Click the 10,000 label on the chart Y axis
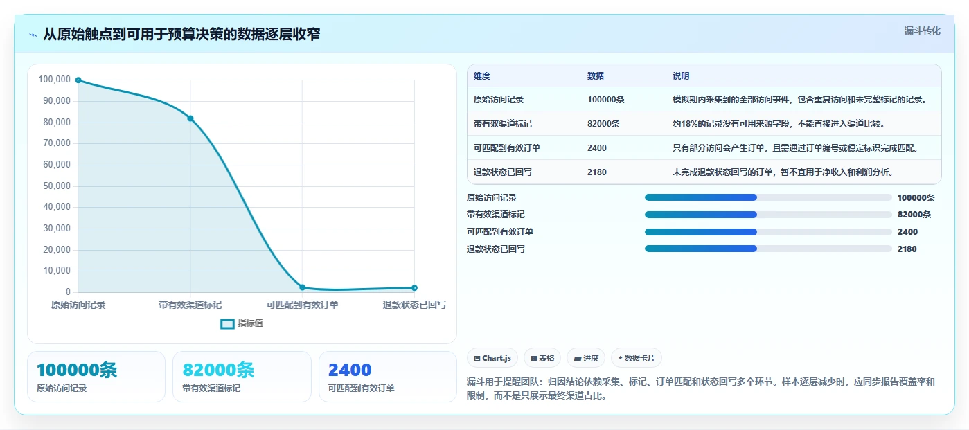 click(56, 271)
